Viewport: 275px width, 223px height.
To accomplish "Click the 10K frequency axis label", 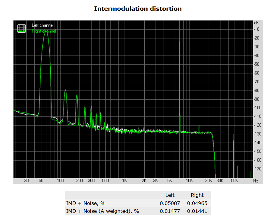I will pos(189,180).
